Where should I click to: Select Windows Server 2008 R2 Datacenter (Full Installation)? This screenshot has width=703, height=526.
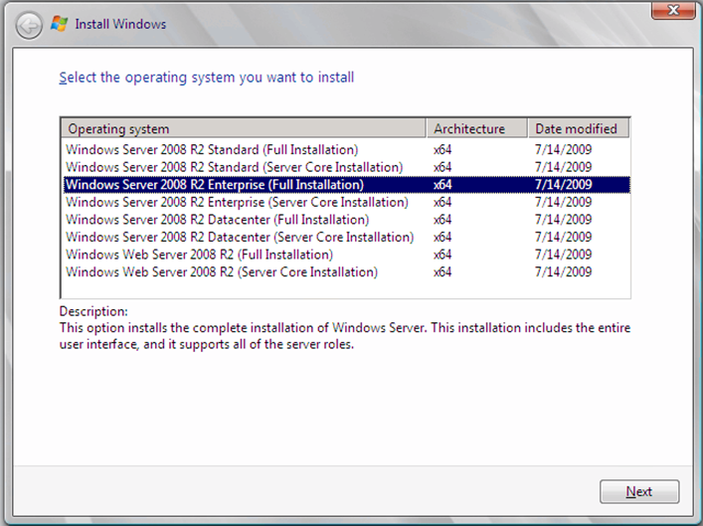(x=346, y=220)
